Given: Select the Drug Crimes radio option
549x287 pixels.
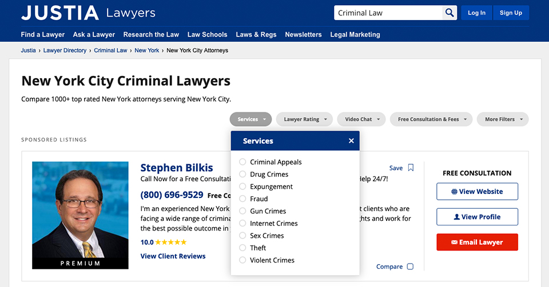Looking at the screenshot, I should pyautogui.click(x=243, y=174).
